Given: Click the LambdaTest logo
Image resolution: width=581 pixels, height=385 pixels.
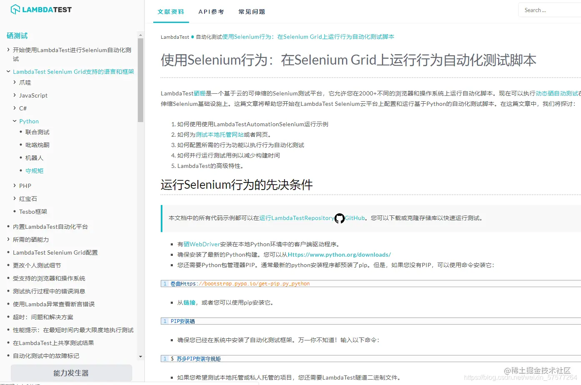Looking at the screenshot, I should pyautogui.click(x=40, y=9).
